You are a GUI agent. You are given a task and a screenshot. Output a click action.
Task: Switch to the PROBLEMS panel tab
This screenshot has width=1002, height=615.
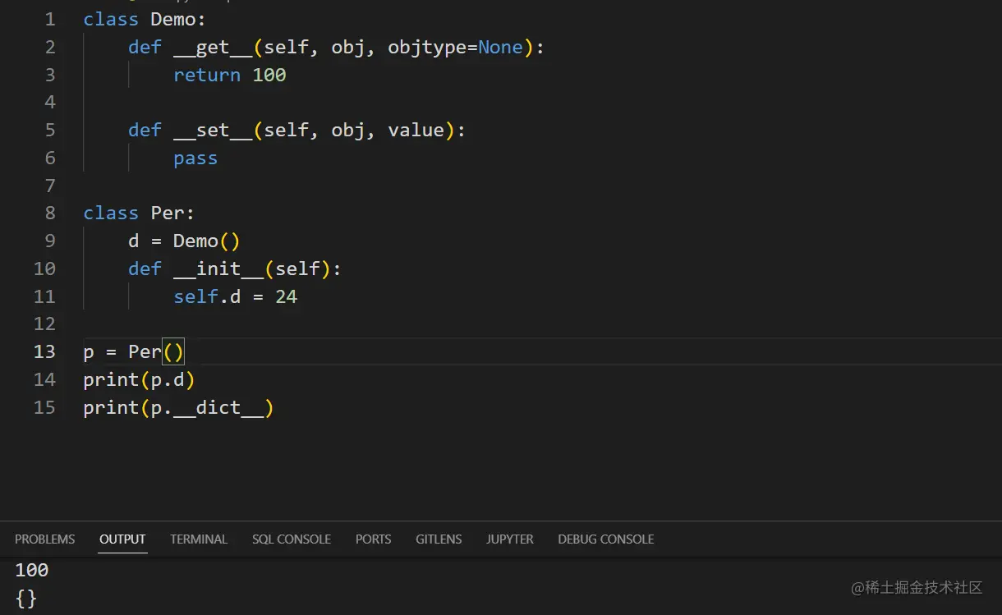pos(44,539)
